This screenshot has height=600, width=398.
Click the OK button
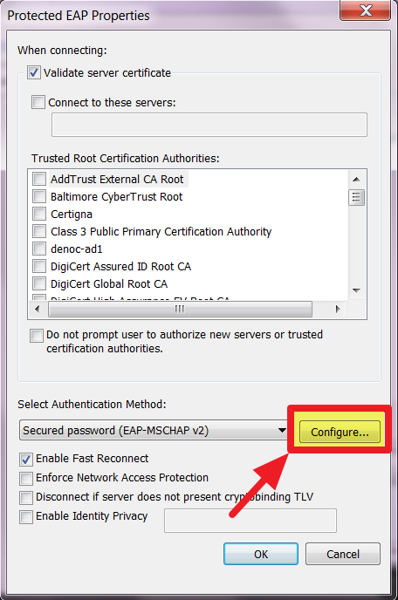(261, 554)
